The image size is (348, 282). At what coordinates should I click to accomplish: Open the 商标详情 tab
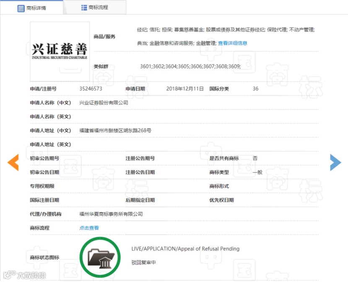pos(31,8)
